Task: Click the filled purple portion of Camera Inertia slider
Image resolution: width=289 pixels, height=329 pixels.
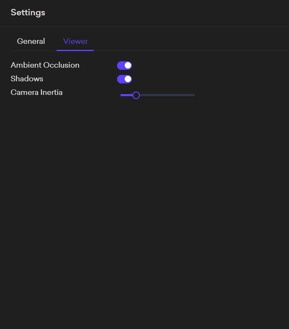Action: [x=126, y=95]
